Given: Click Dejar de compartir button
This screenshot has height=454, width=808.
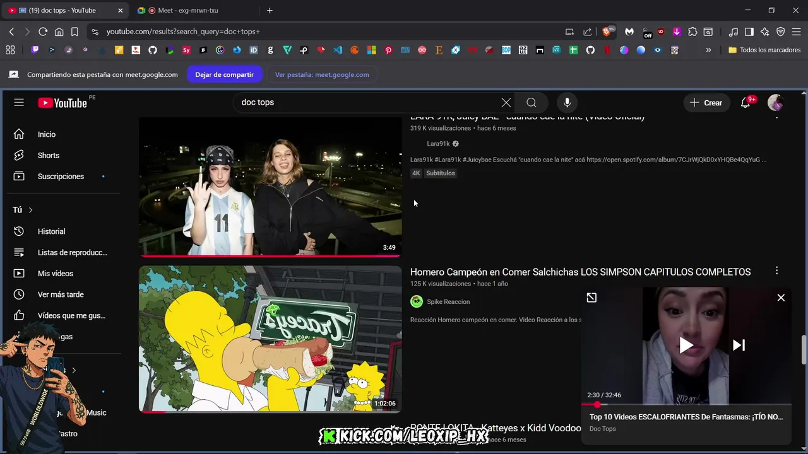Looking at the screenshot, I should tap(224, 74).
